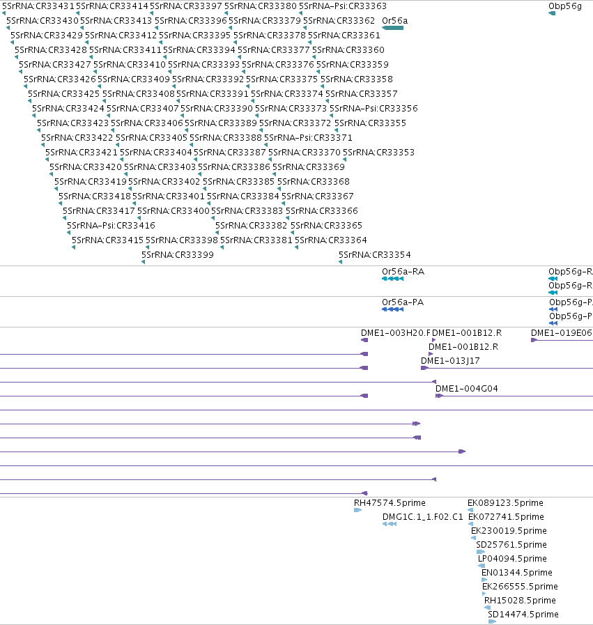Open the 5SrRNA:CR33427 label
This screenshot has width=593, height=625.
click(55, 65)
